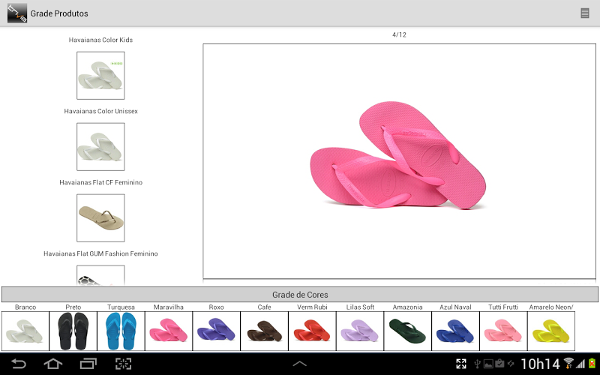Click the Havaianas Flat GUM Fashion Feminino label
The width and height of the screenshot is (600, 375).
coord(100,253)
